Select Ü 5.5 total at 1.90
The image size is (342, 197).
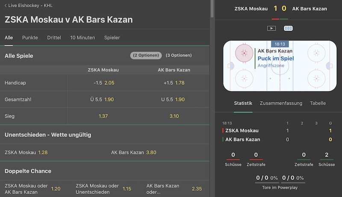click(x=102, y=100)
